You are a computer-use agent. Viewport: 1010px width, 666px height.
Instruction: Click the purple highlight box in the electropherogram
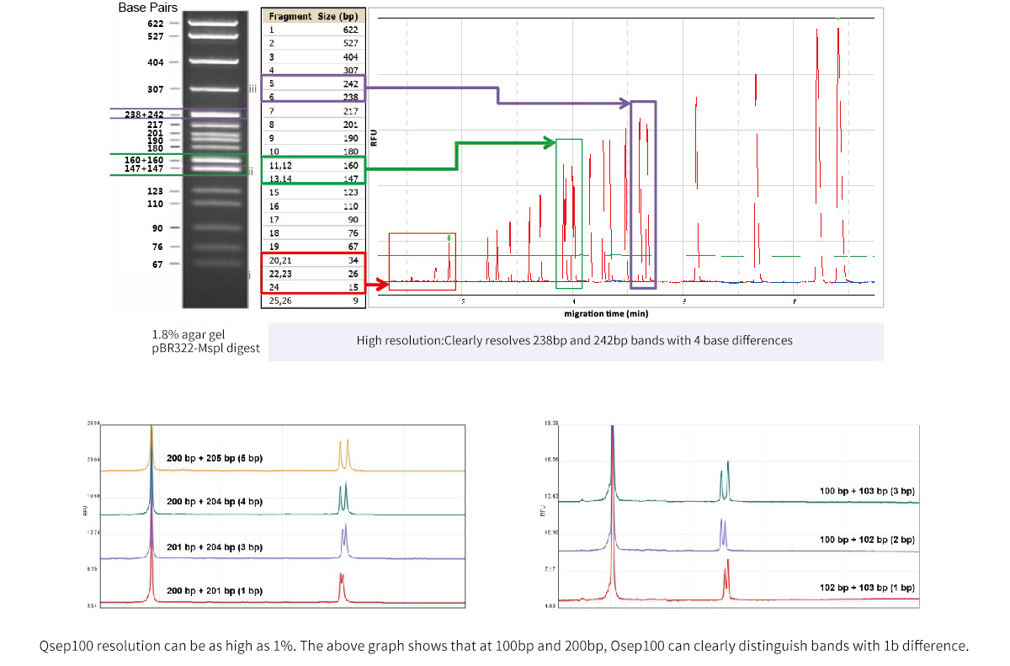click(642, 194)
